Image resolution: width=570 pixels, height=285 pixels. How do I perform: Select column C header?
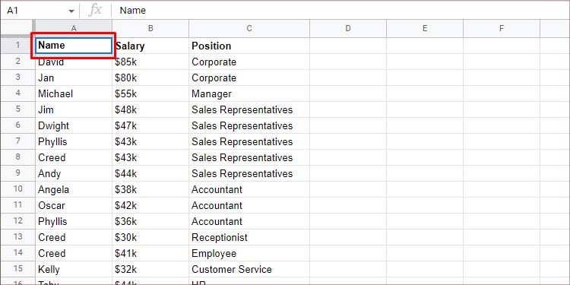(x=249, y=28)
